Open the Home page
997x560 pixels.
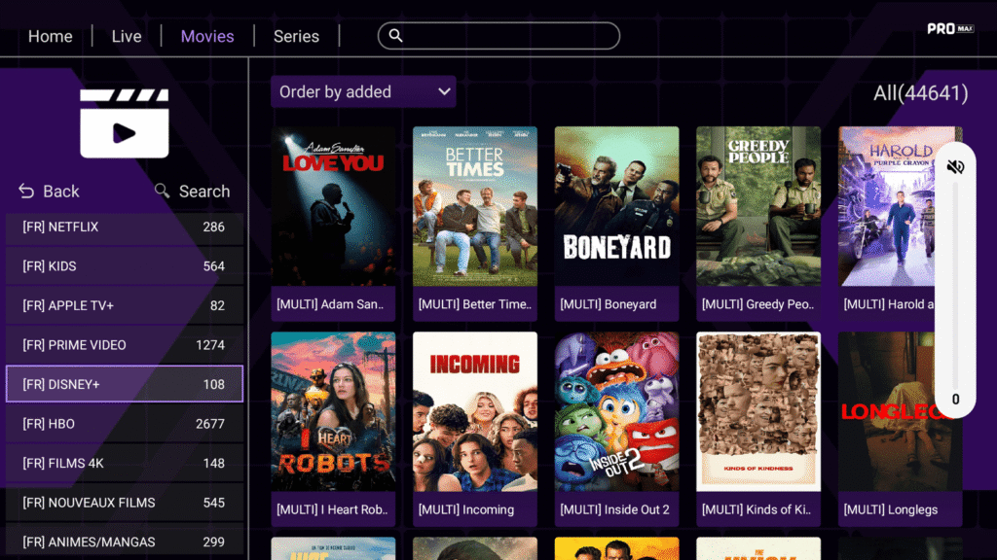[51, 36]
